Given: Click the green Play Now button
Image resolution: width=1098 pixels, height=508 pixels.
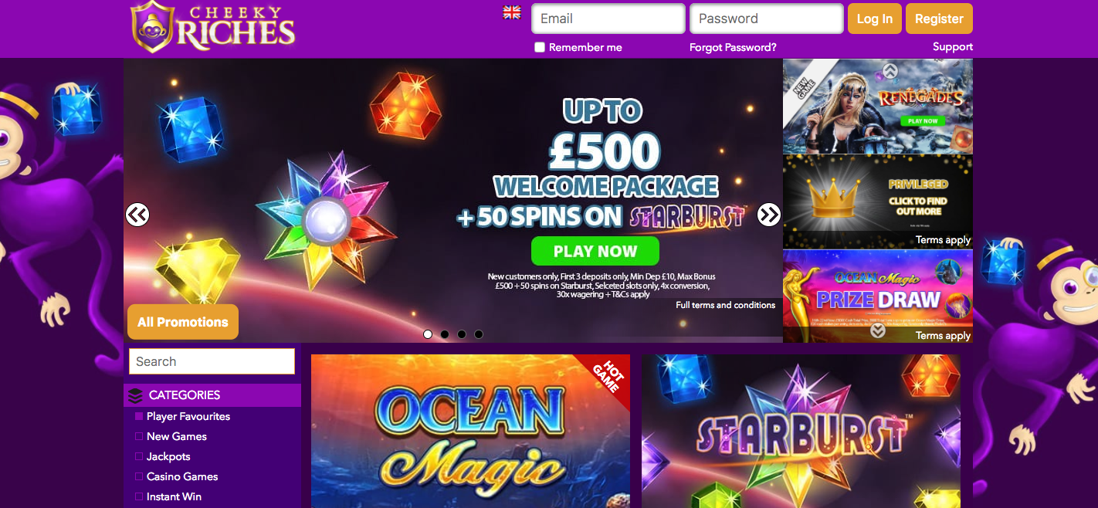Looking at the screenshot, I should [595, 251].
